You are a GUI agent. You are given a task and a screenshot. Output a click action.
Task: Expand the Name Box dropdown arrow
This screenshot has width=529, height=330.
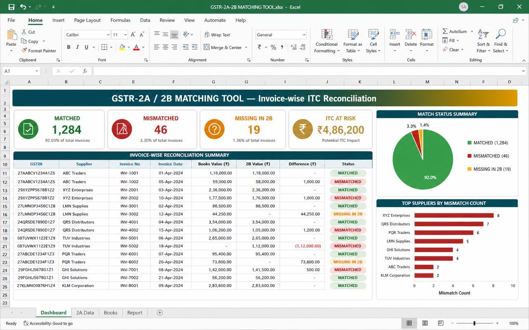[x=36, y=71]
